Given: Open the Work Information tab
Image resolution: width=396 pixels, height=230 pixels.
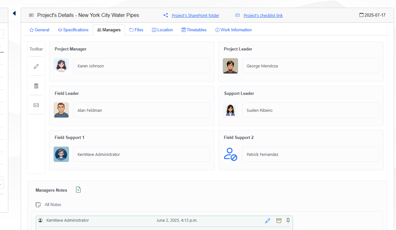Looking at the screenshot, I should [233, 30].
